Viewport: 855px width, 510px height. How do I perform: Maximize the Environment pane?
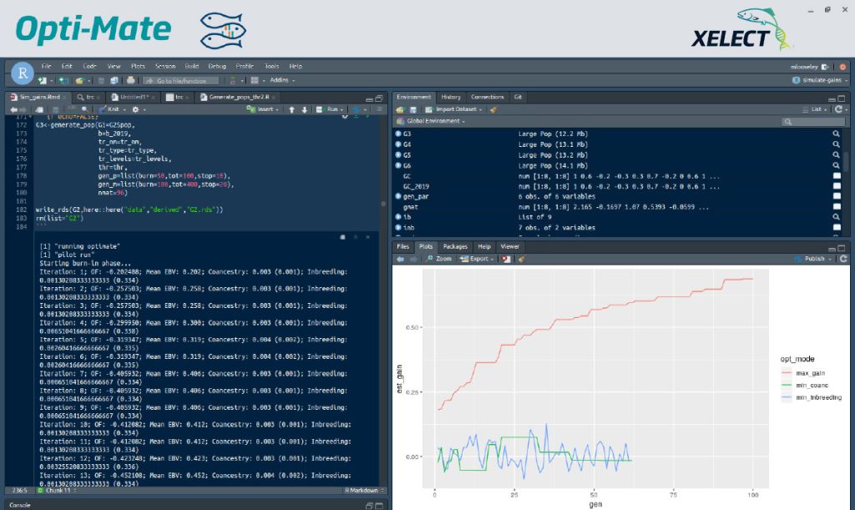842,98
